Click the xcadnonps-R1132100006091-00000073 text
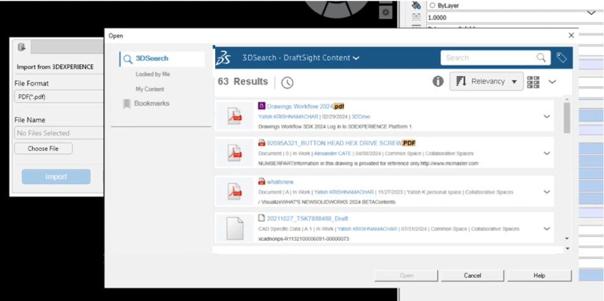This screenshot has width=604, height=301. click(303, 239)
